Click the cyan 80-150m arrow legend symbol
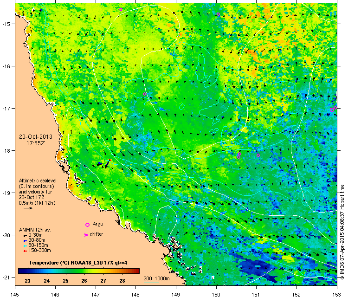This screenshot has height=297, width=348. 26,246
